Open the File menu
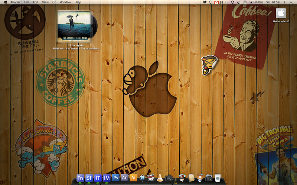The image size is (297, 185). click(27, 2)
